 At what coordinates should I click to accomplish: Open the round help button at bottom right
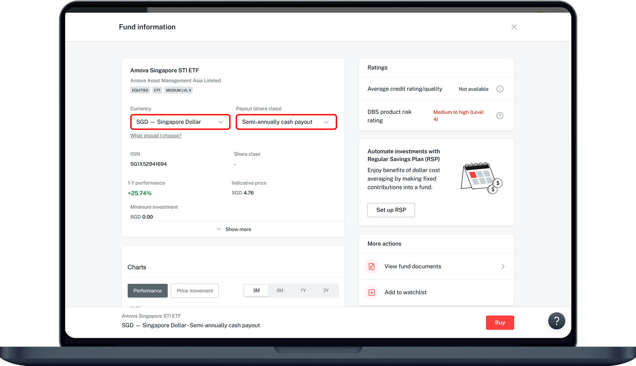(556, 321)
